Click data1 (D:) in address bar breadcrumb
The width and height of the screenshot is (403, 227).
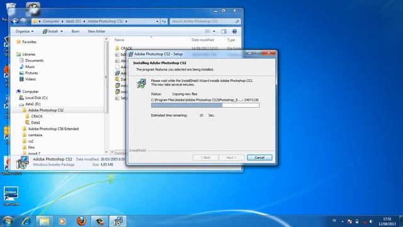73,21
